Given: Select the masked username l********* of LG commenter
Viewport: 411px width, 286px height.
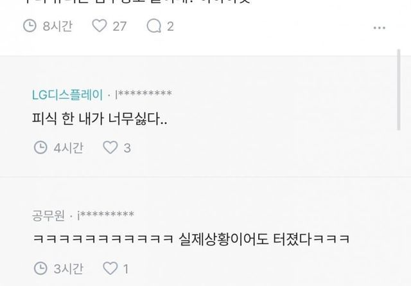Looking at the screenshot, I should coord(144,94).
